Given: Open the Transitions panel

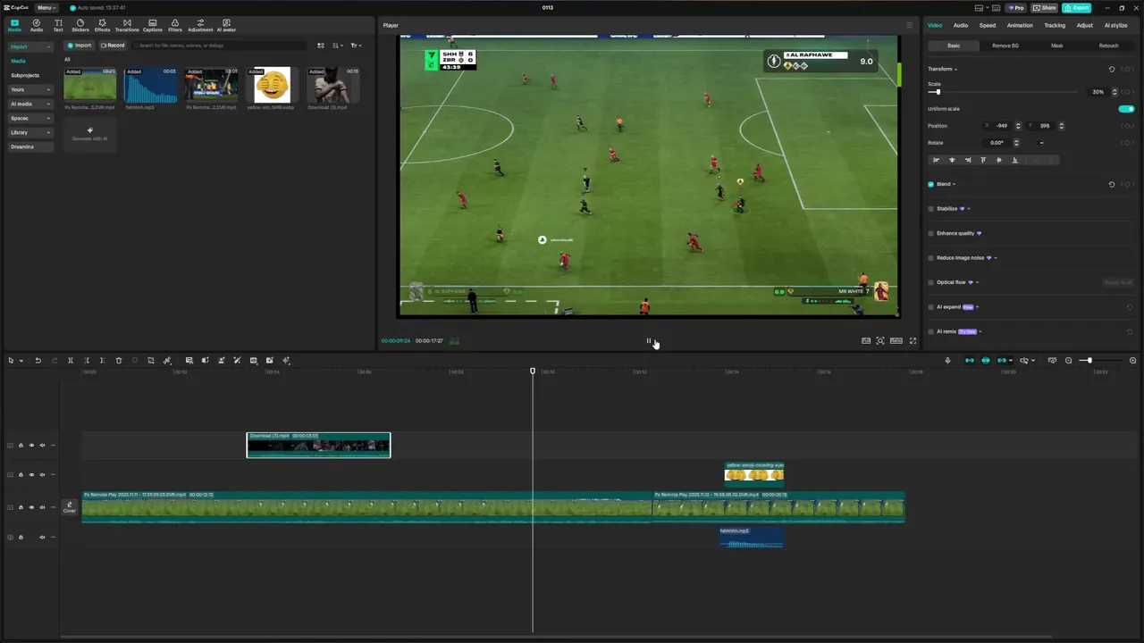Looking at the screenshot, I should pos(127,25).
